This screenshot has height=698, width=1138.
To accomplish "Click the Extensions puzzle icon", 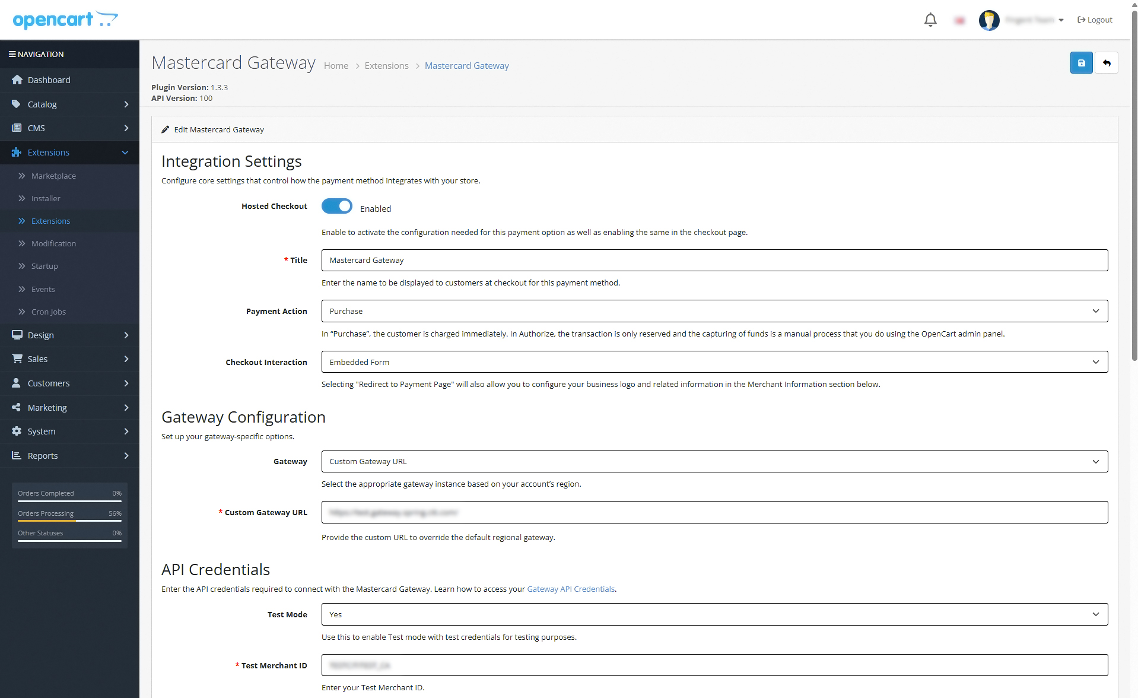I will pos(17,152).
